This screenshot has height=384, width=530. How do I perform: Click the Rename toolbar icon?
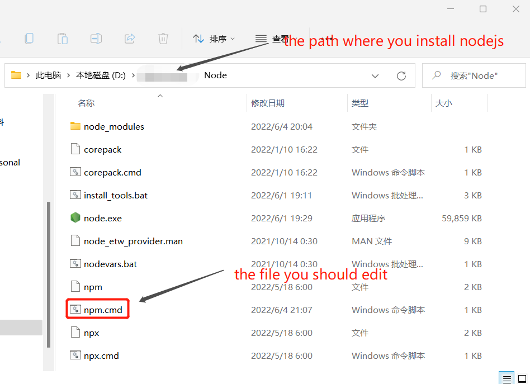click(x=96, y=39)
